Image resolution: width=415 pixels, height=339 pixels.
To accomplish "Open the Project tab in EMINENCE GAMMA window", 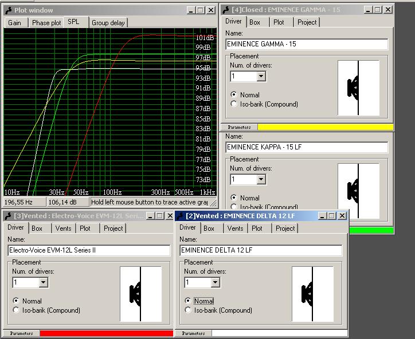I will tap(307, 22).
